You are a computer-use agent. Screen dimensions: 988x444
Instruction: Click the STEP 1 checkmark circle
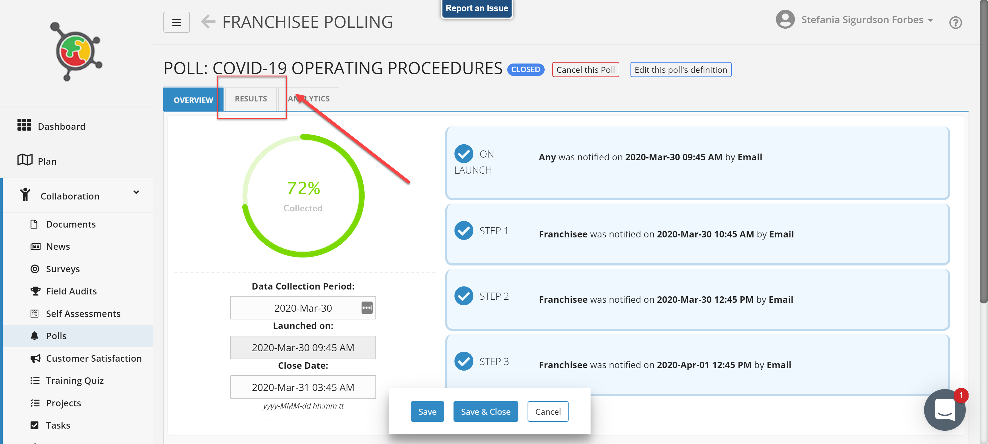pyautogui.click(x=464, y=231)
